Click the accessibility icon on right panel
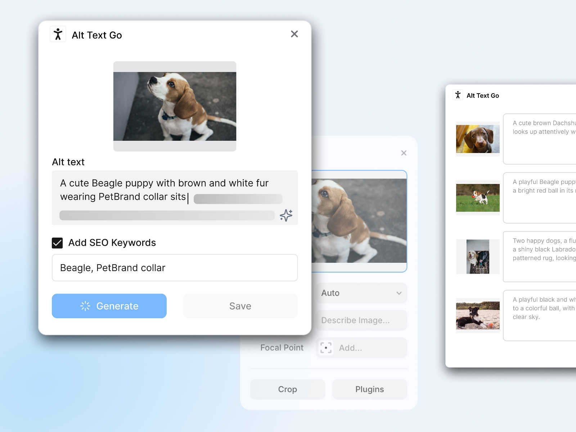Viewport: 576px width, 432px height. tap(458, 95)
